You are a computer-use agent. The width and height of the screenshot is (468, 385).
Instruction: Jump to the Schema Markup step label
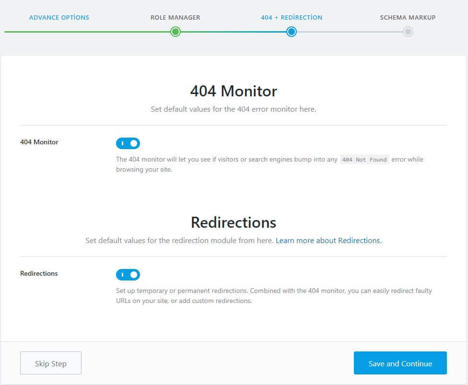click(408, 18)
